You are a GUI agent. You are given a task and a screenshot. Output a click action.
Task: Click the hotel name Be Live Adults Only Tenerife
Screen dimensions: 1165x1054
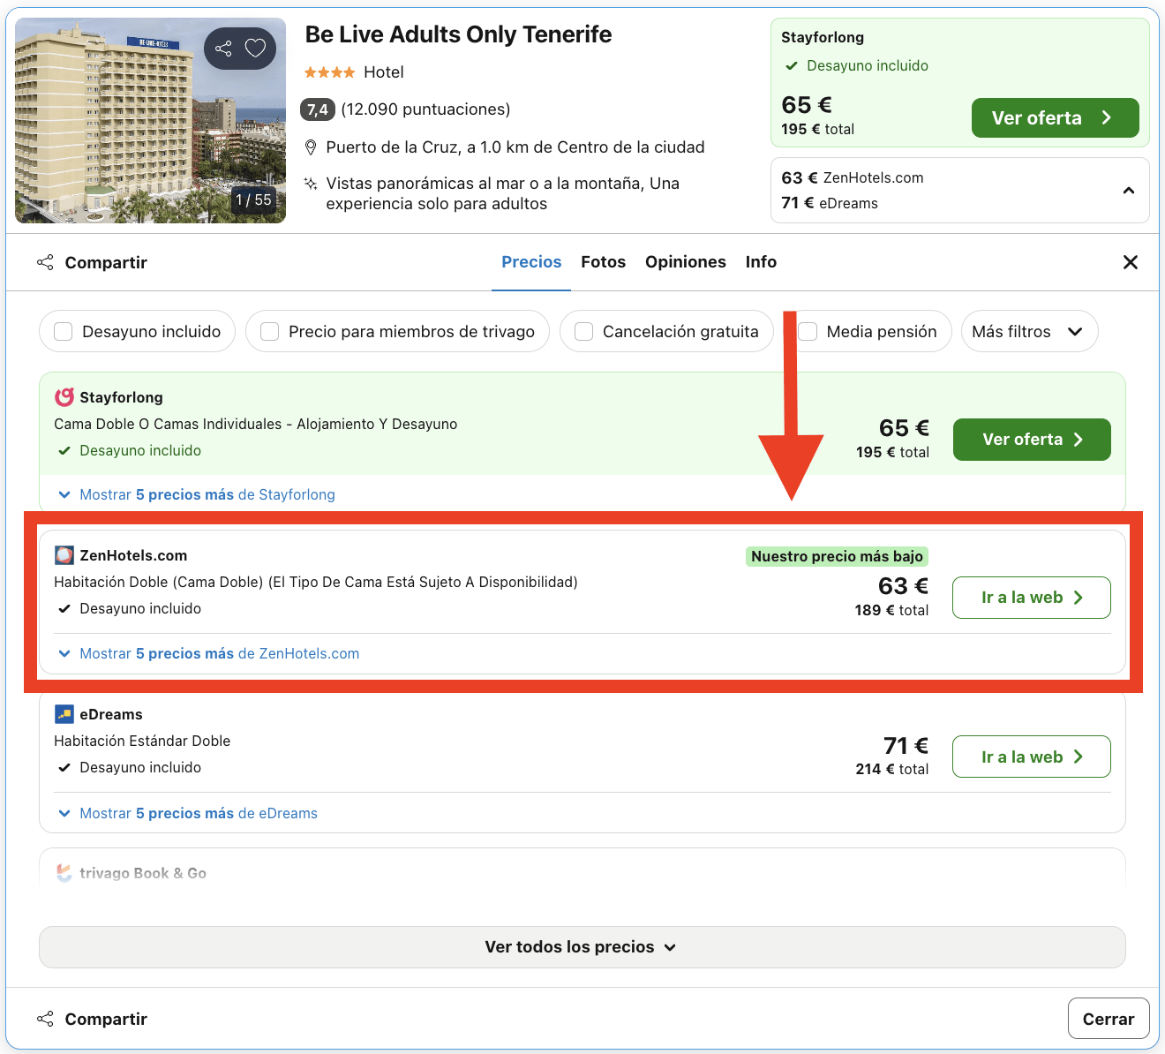click(458, 34)
